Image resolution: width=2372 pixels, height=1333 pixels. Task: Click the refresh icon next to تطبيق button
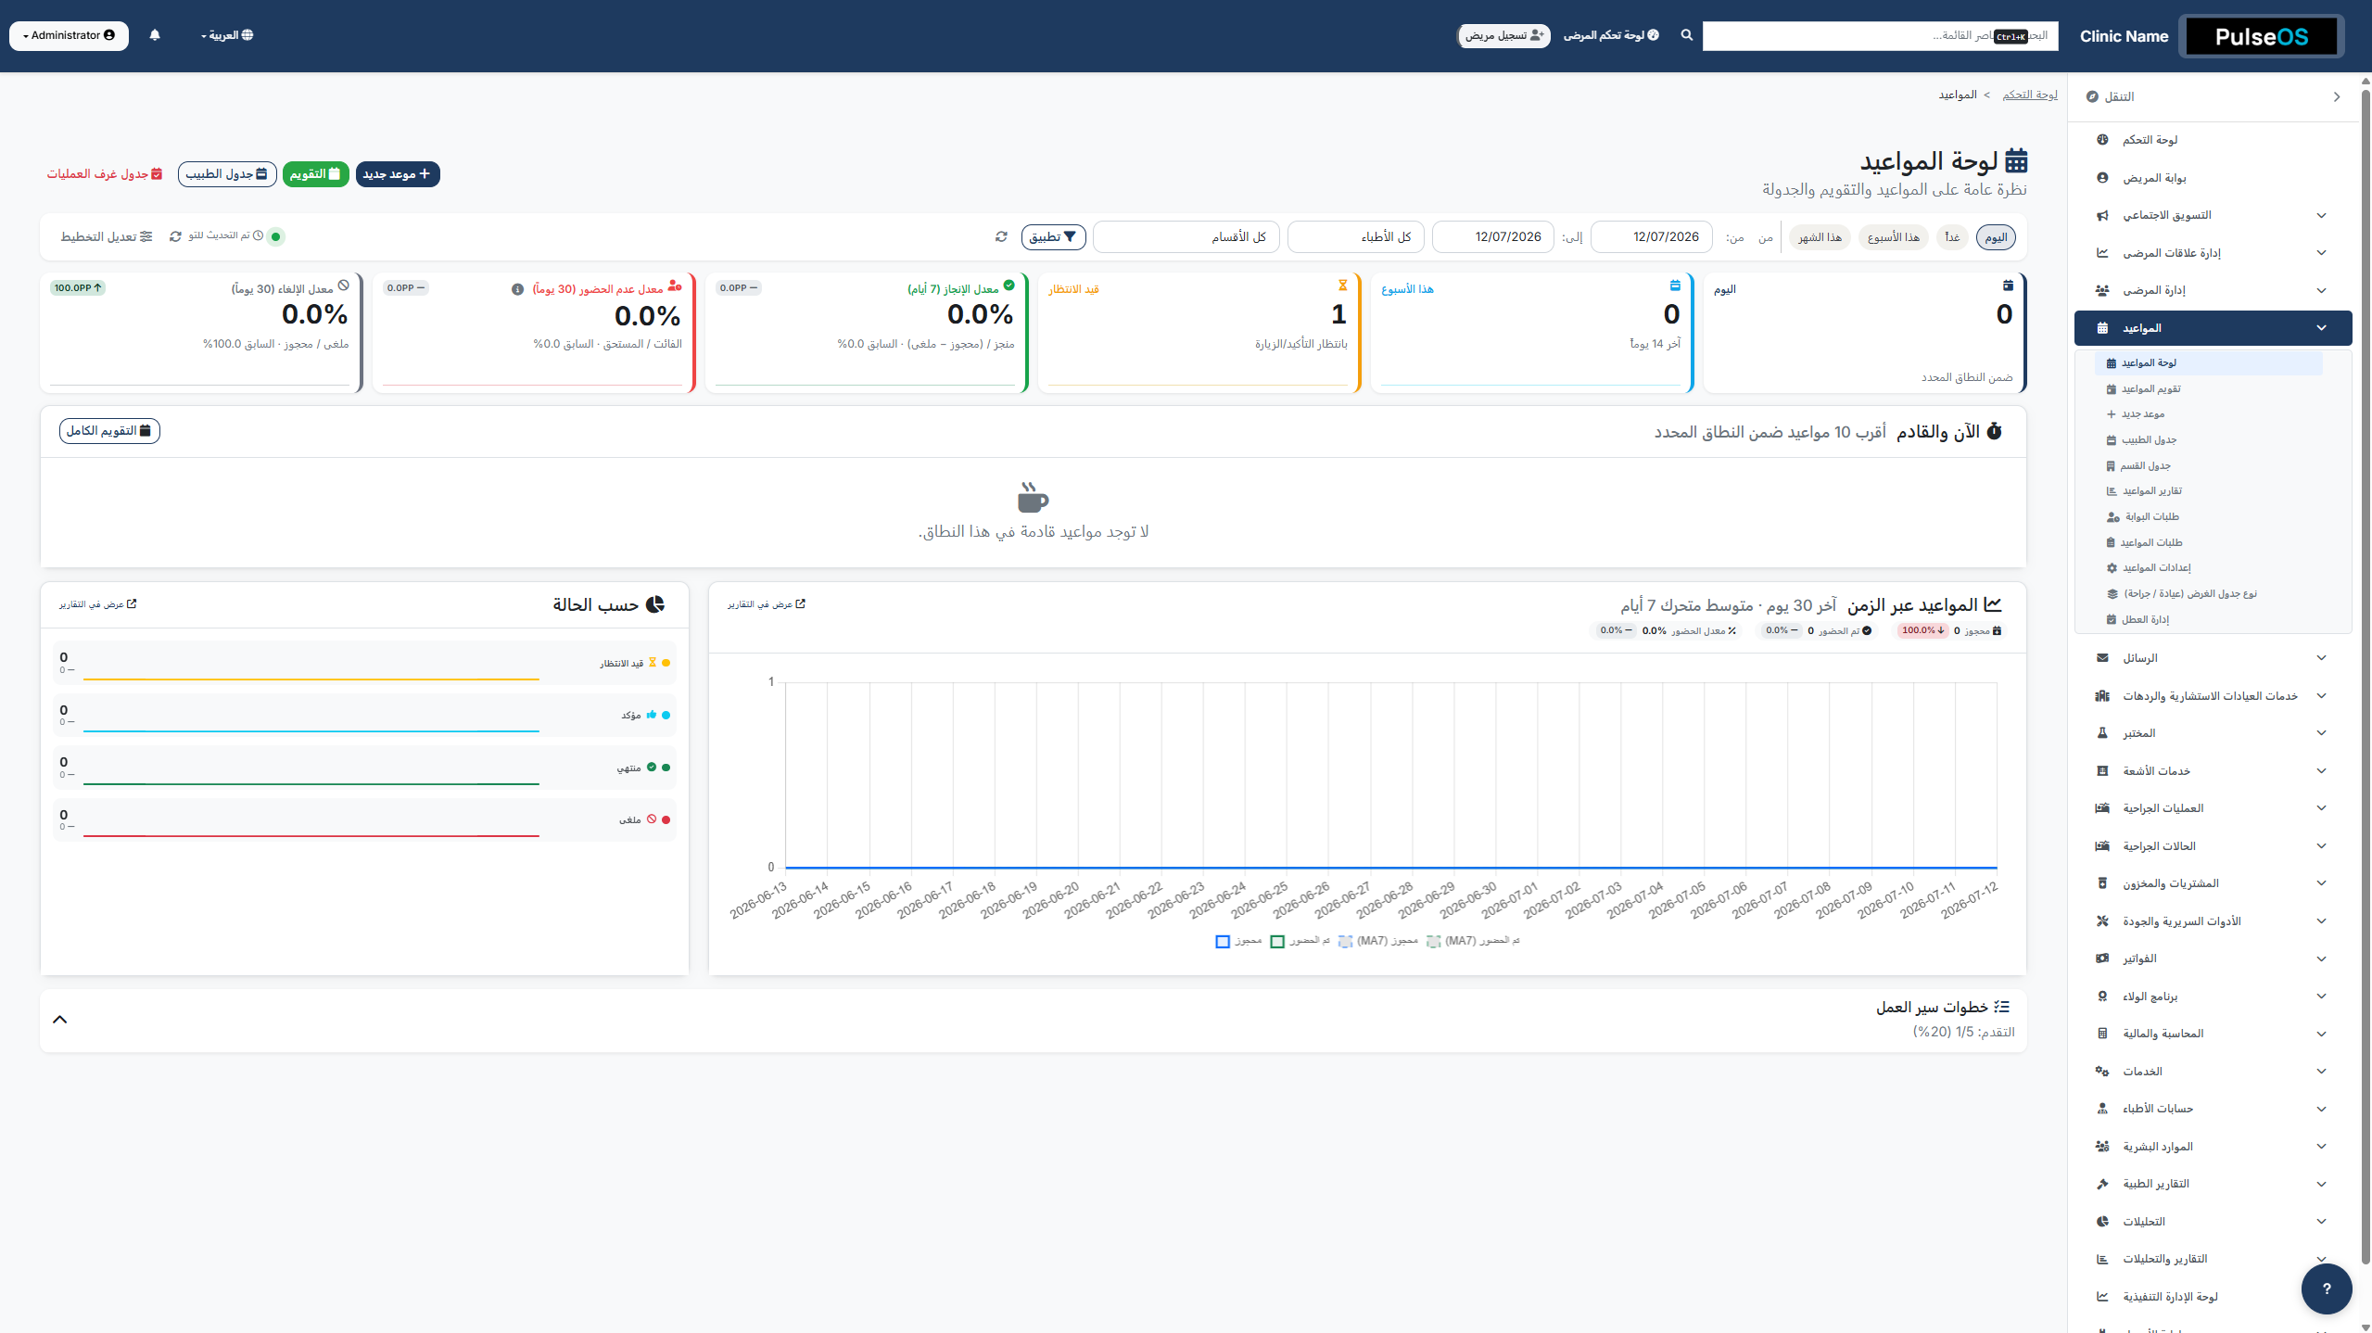[1001, 237]
